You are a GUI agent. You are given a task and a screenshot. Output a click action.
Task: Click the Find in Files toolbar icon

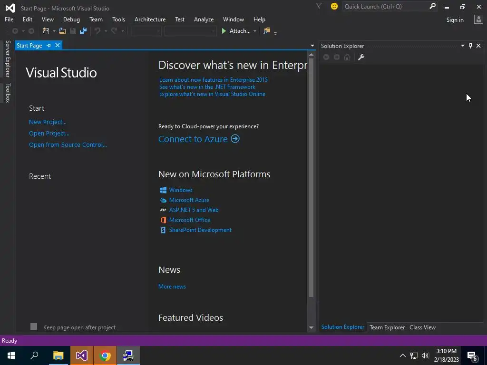pyautogui.click(x=267, y=31)
